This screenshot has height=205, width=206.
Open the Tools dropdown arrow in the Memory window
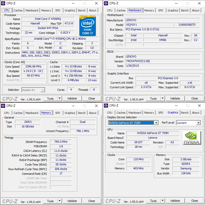pyautogui.click(x=60, y=201)
